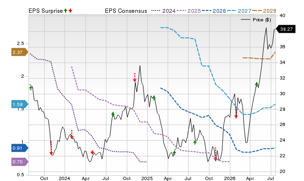
Task: Click the 2025 label on the time axis
Action: pos(147,178)
